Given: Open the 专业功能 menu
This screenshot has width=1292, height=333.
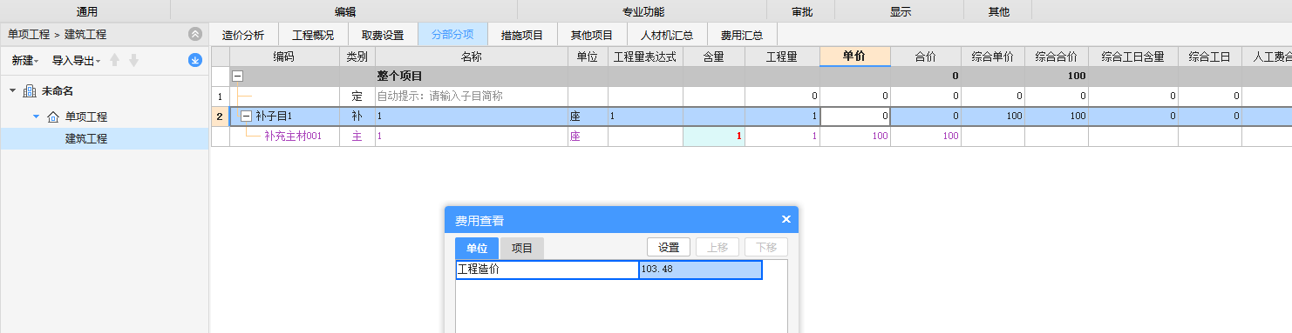Looking at the screenshot, I should [x=643, y=12].
